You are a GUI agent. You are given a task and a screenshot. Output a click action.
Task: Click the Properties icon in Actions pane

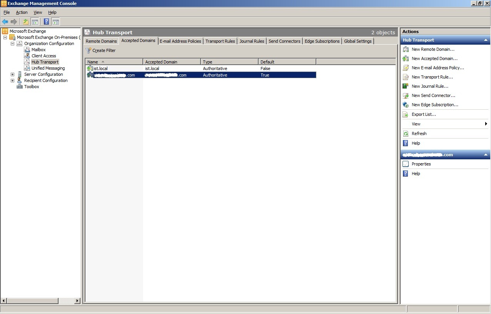click(x=406, y=164)
